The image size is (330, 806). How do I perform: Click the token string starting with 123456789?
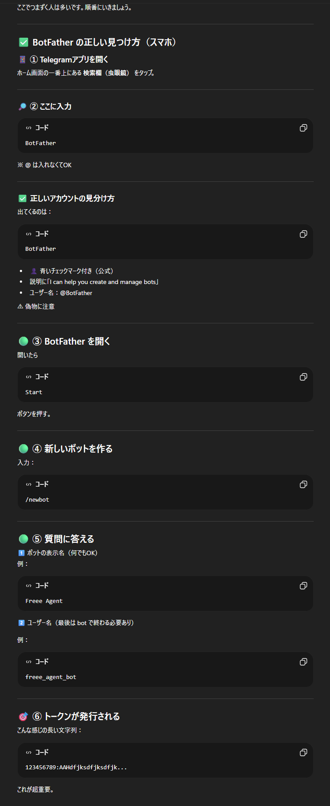[76, 768]
